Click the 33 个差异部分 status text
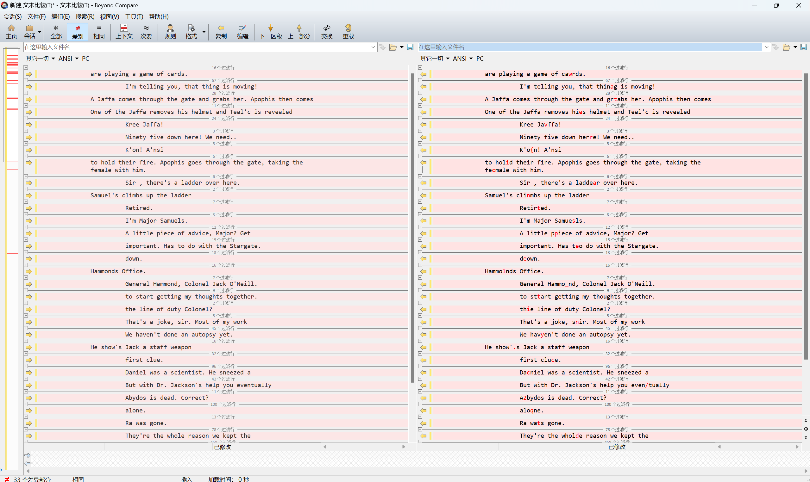The height and width of the screenshot is (482, 810). click(32, 479)
